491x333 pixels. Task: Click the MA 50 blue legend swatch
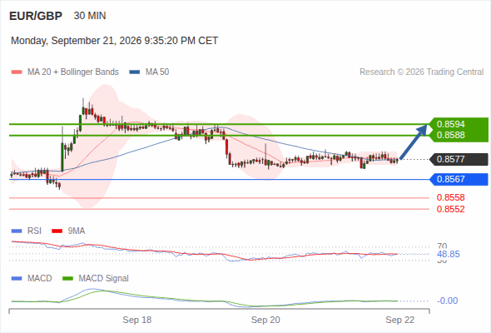tap(134, 72)
